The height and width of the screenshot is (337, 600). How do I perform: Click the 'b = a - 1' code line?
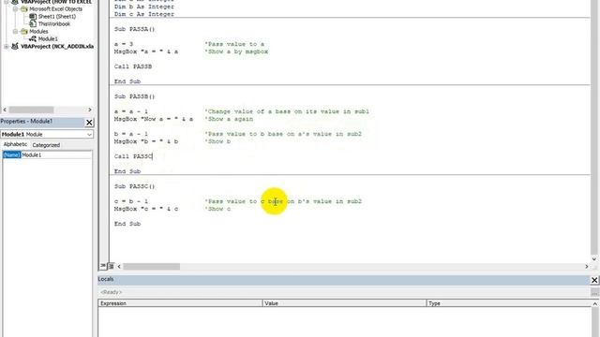tap(131, 134)
